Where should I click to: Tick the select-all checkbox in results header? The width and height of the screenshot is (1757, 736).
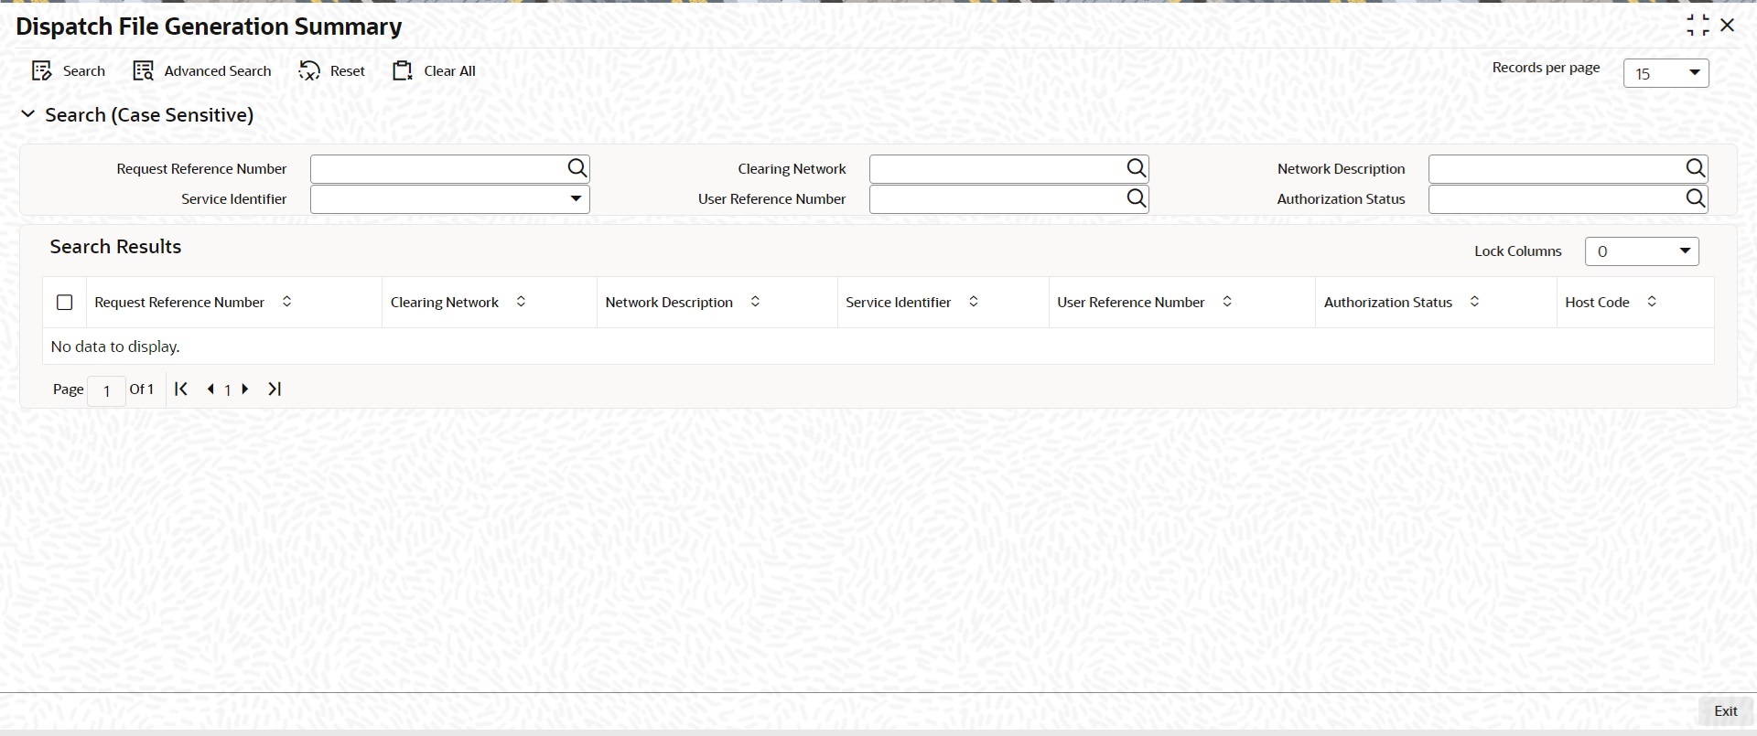[64, 303]
